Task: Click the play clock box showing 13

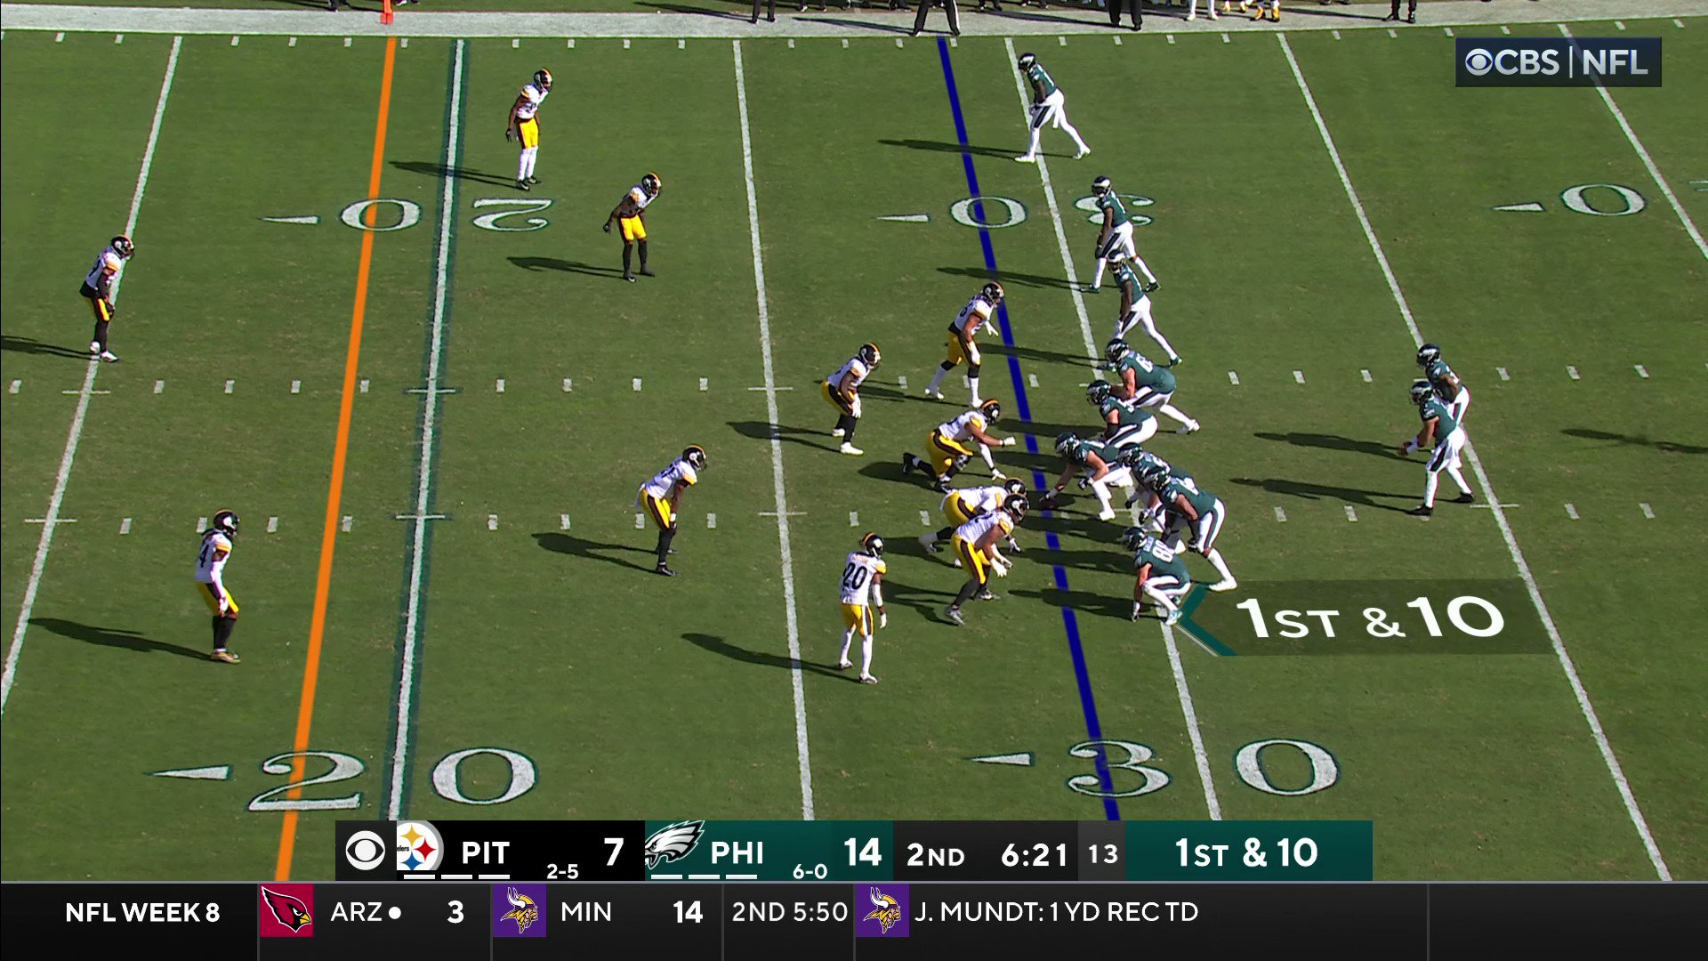Action: coord(1103,852)
